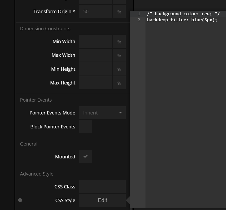Select the Max Height input field

point(96,83)
